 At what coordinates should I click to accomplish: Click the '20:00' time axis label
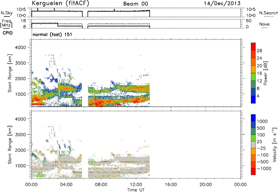click(x=205, y=185)
